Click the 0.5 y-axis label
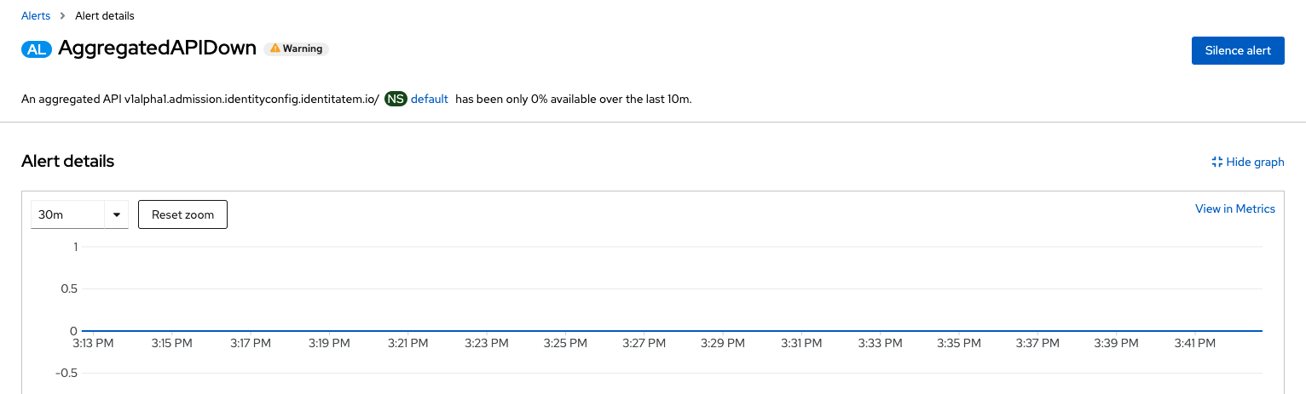The width and height of the screenshot is (1306, 394). tap(68, 288)
